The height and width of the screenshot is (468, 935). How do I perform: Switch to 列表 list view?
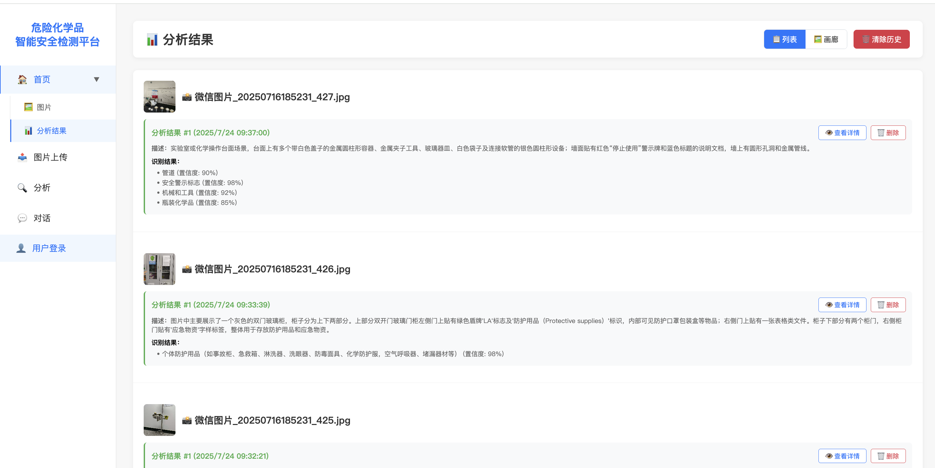coord(784,39)
